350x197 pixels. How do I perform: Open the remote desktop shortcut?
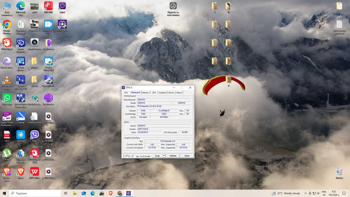[21, 136]
